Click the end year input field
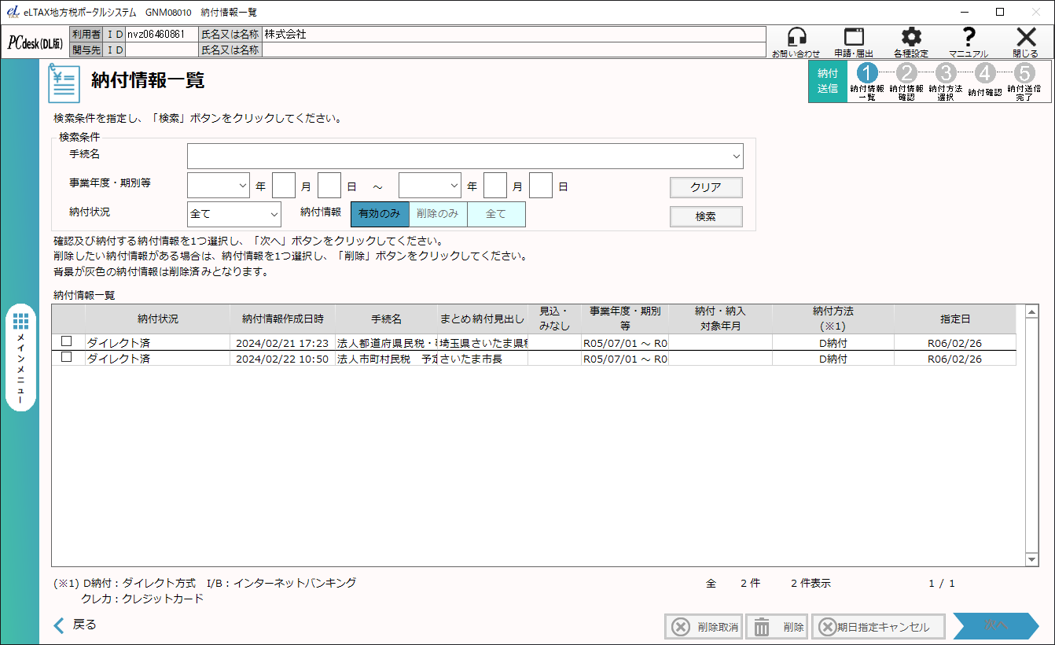 click(495, 186)
